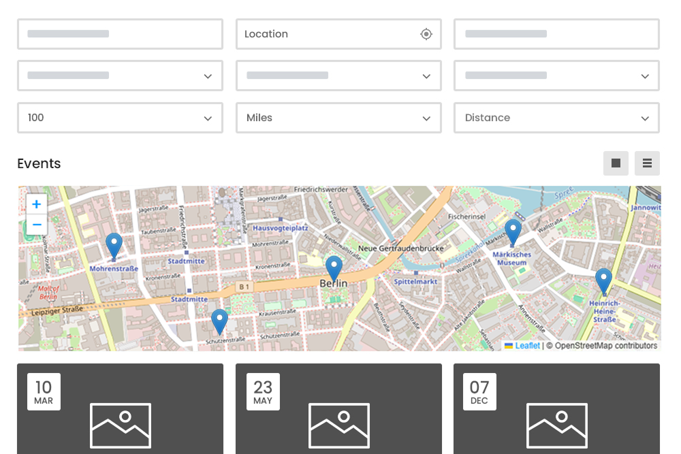Expand the first filter dropdown in the second row
Screen dimensions: 681x454
[120, 76]
